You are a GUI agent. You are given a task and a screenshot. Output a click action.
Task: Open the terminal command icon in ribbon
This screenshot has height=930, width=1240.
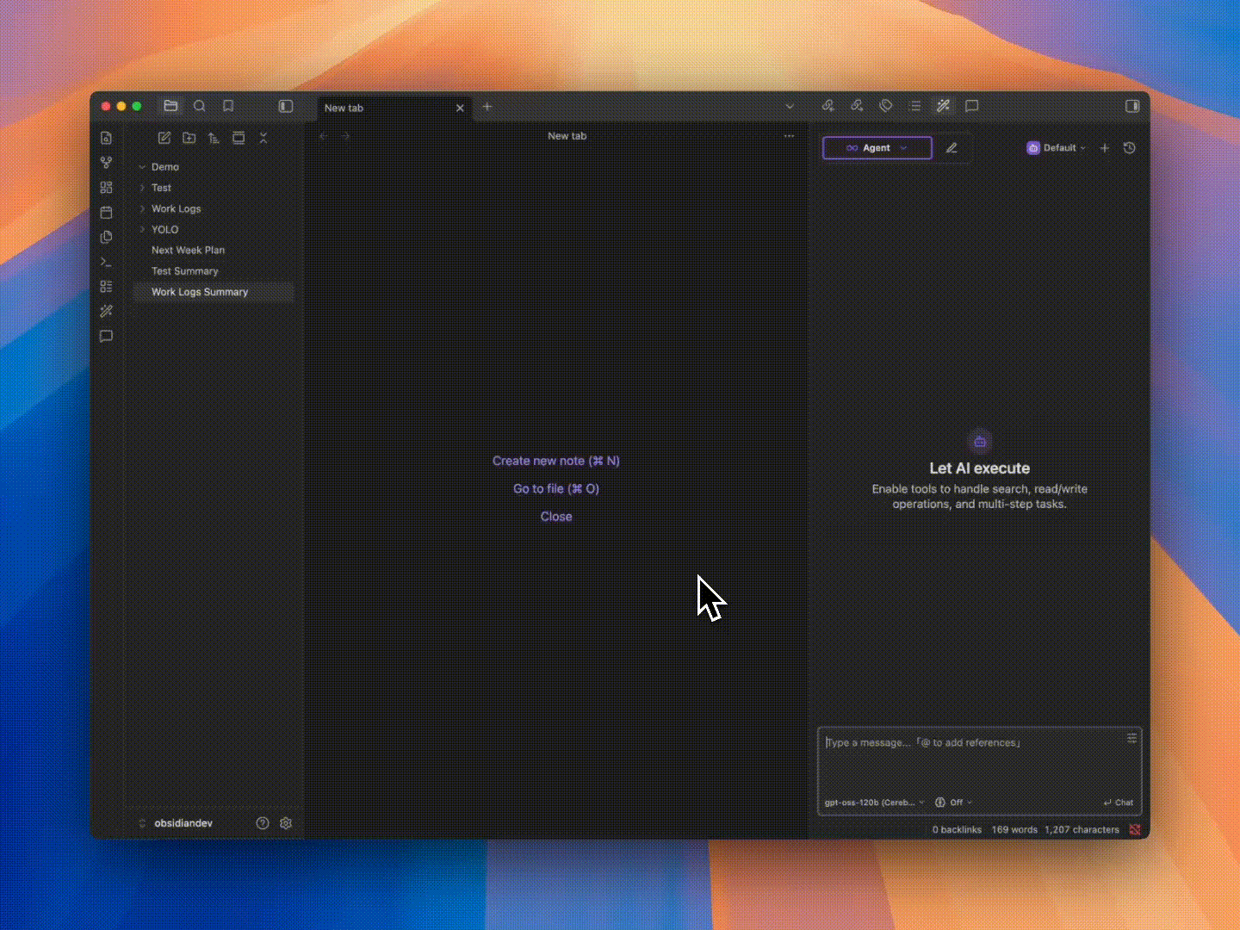[106, 262]
